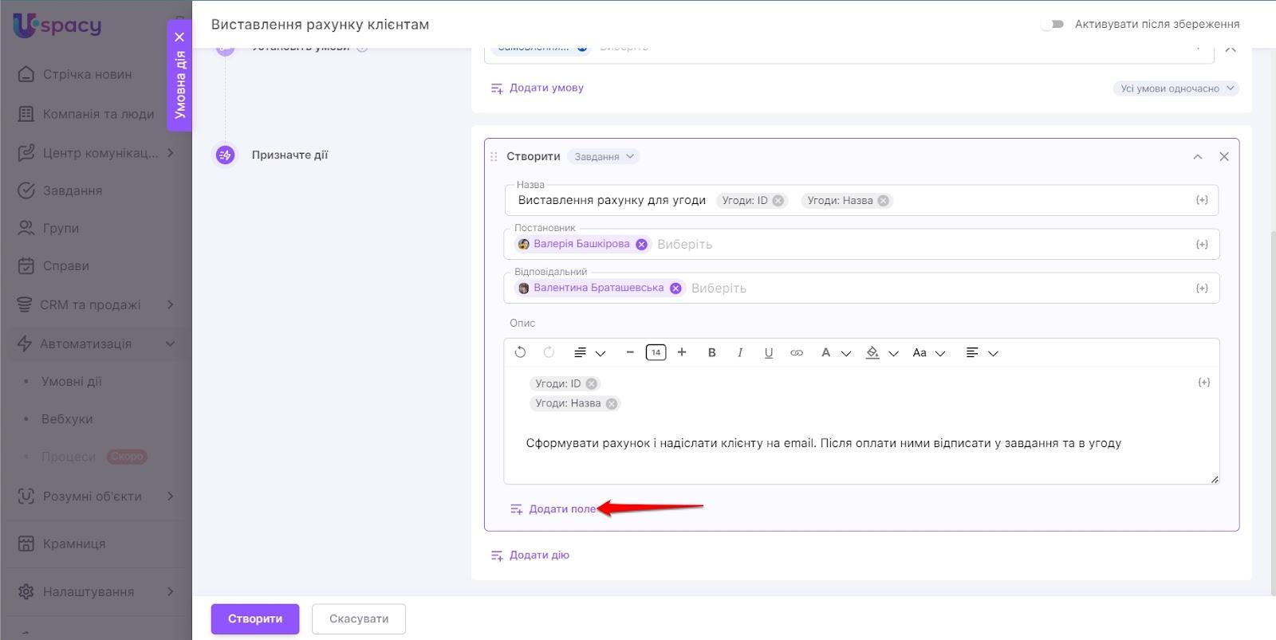Viewport: 1276px width, 640px height.
Task: Click 'Додати дію' link
Action: click(538, 556)
